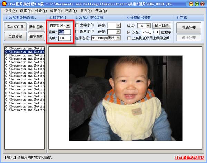Select the highlighted second file row

(x=24, y=52)
